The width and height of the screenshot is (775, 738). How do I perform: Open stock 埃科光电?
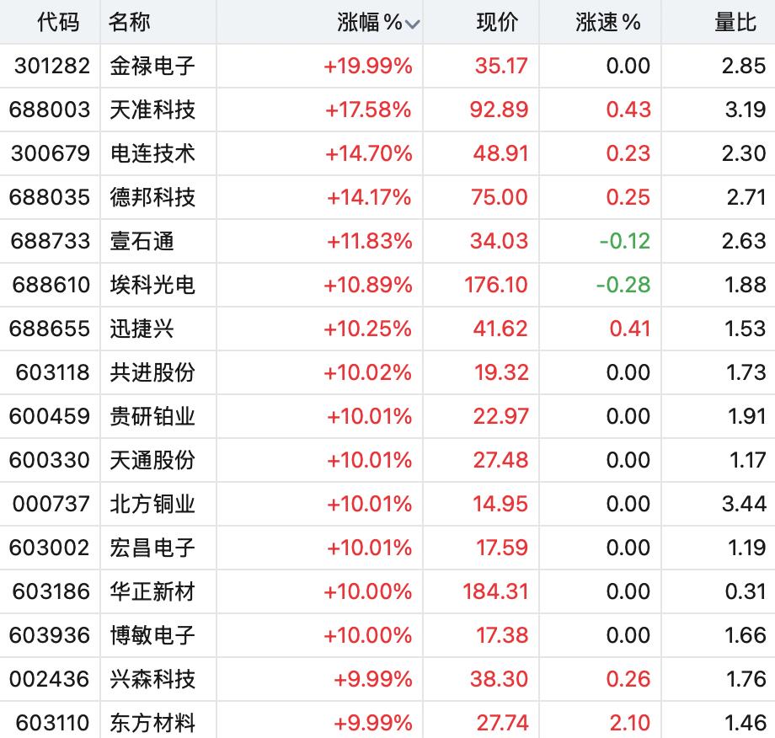pyautogui.click(x=152, y=285)
